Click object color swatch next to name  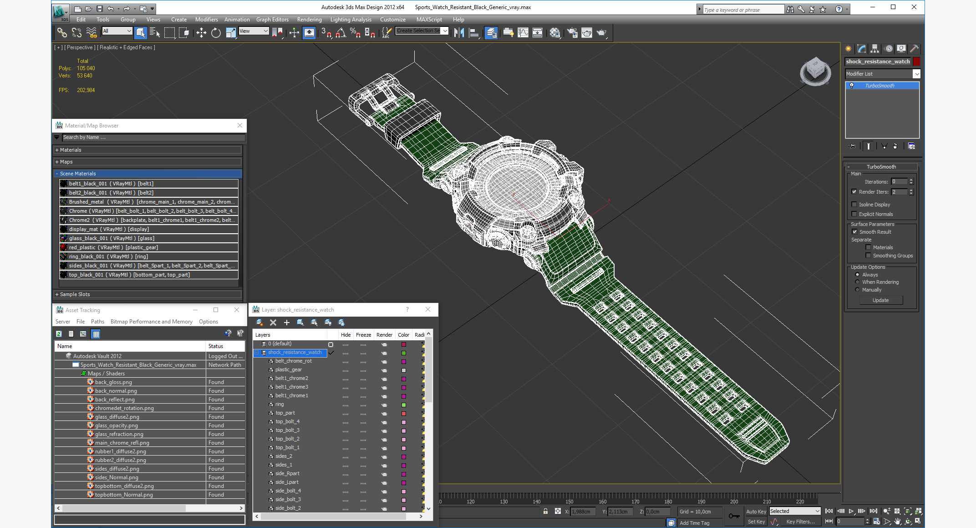pyautogui.click(x=916, y=62)
